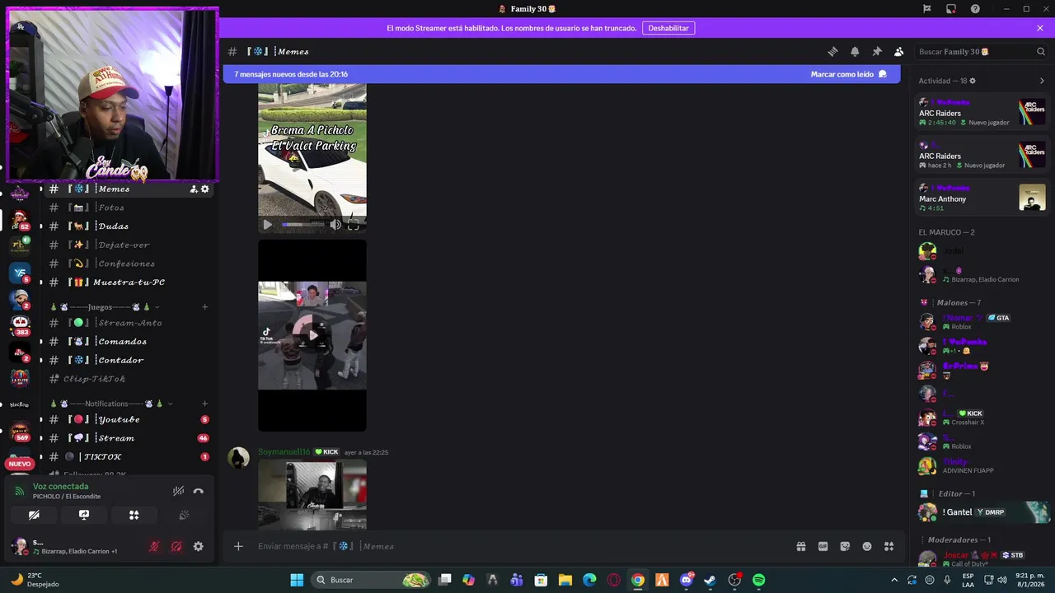
Task: Open the Threads icon in channel header
Action: (832, 51)
